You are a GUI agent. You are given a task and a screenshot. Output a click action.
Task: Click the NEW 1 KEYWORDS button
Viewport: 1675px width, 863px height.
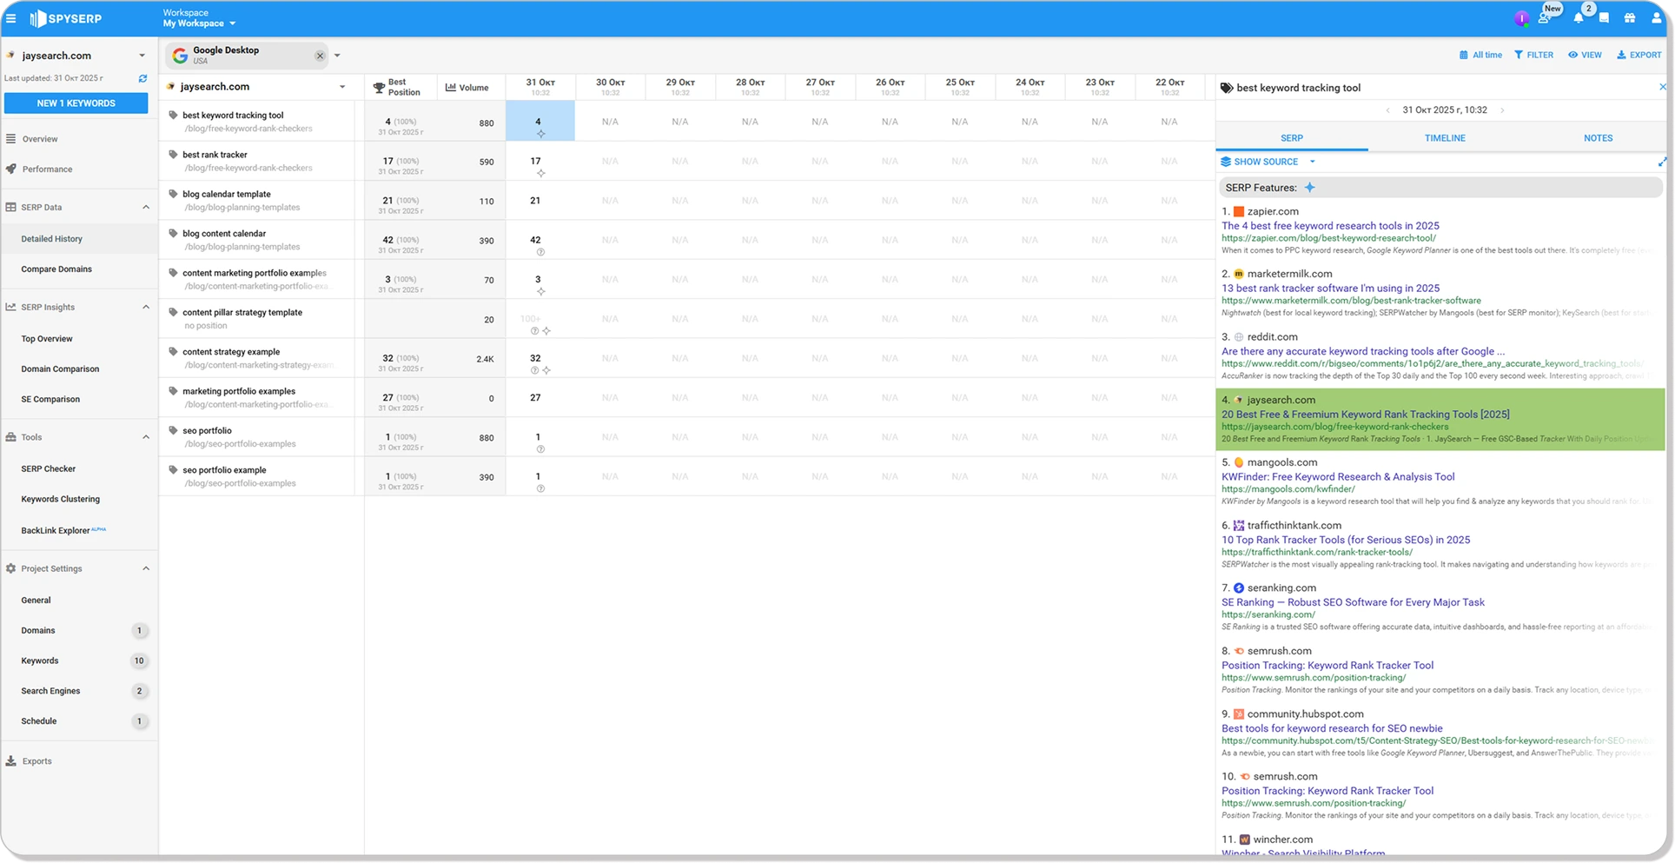pos(76,103)
